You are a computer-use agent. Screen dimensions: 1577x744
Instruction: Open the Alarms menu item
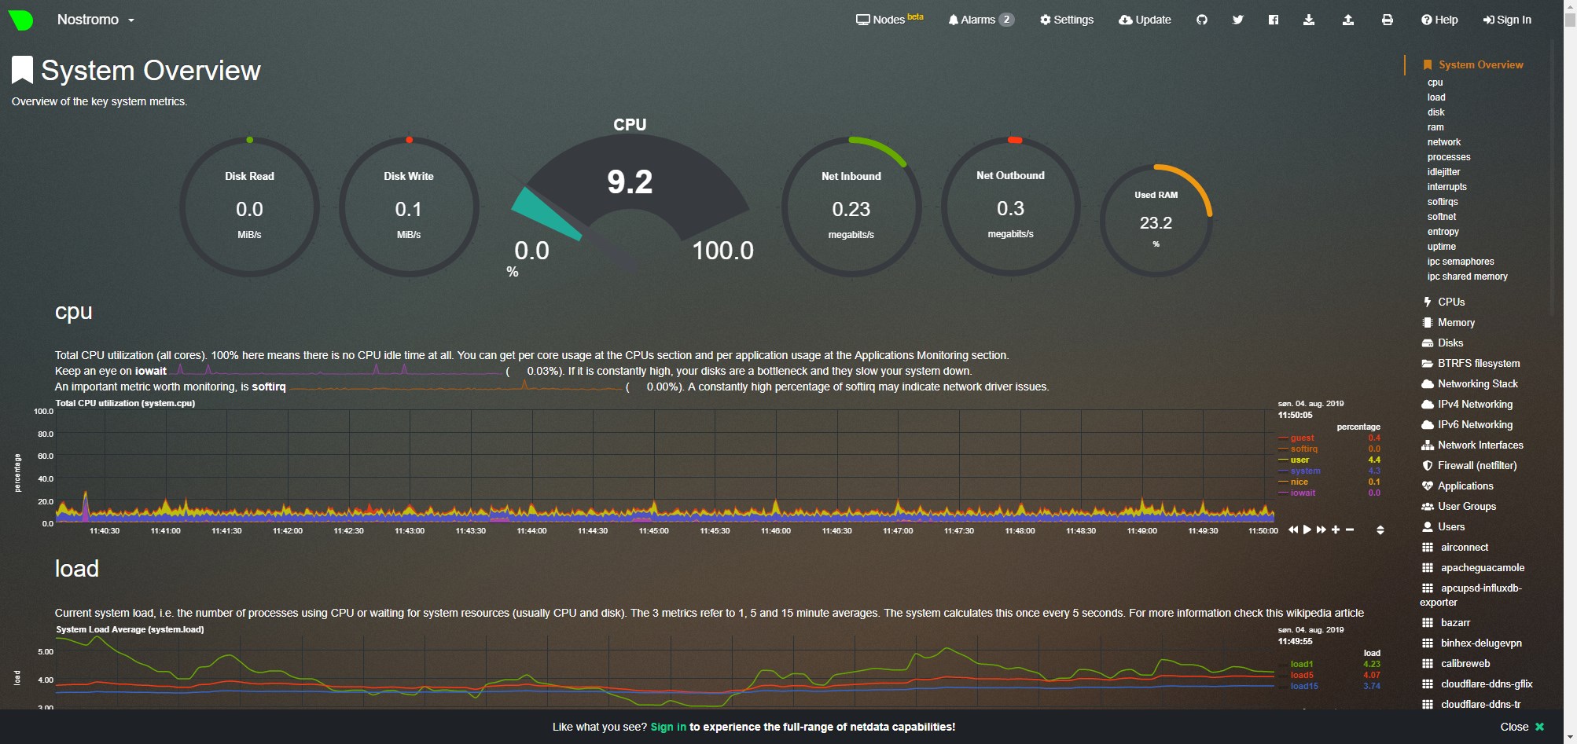[x=980, y=20]
